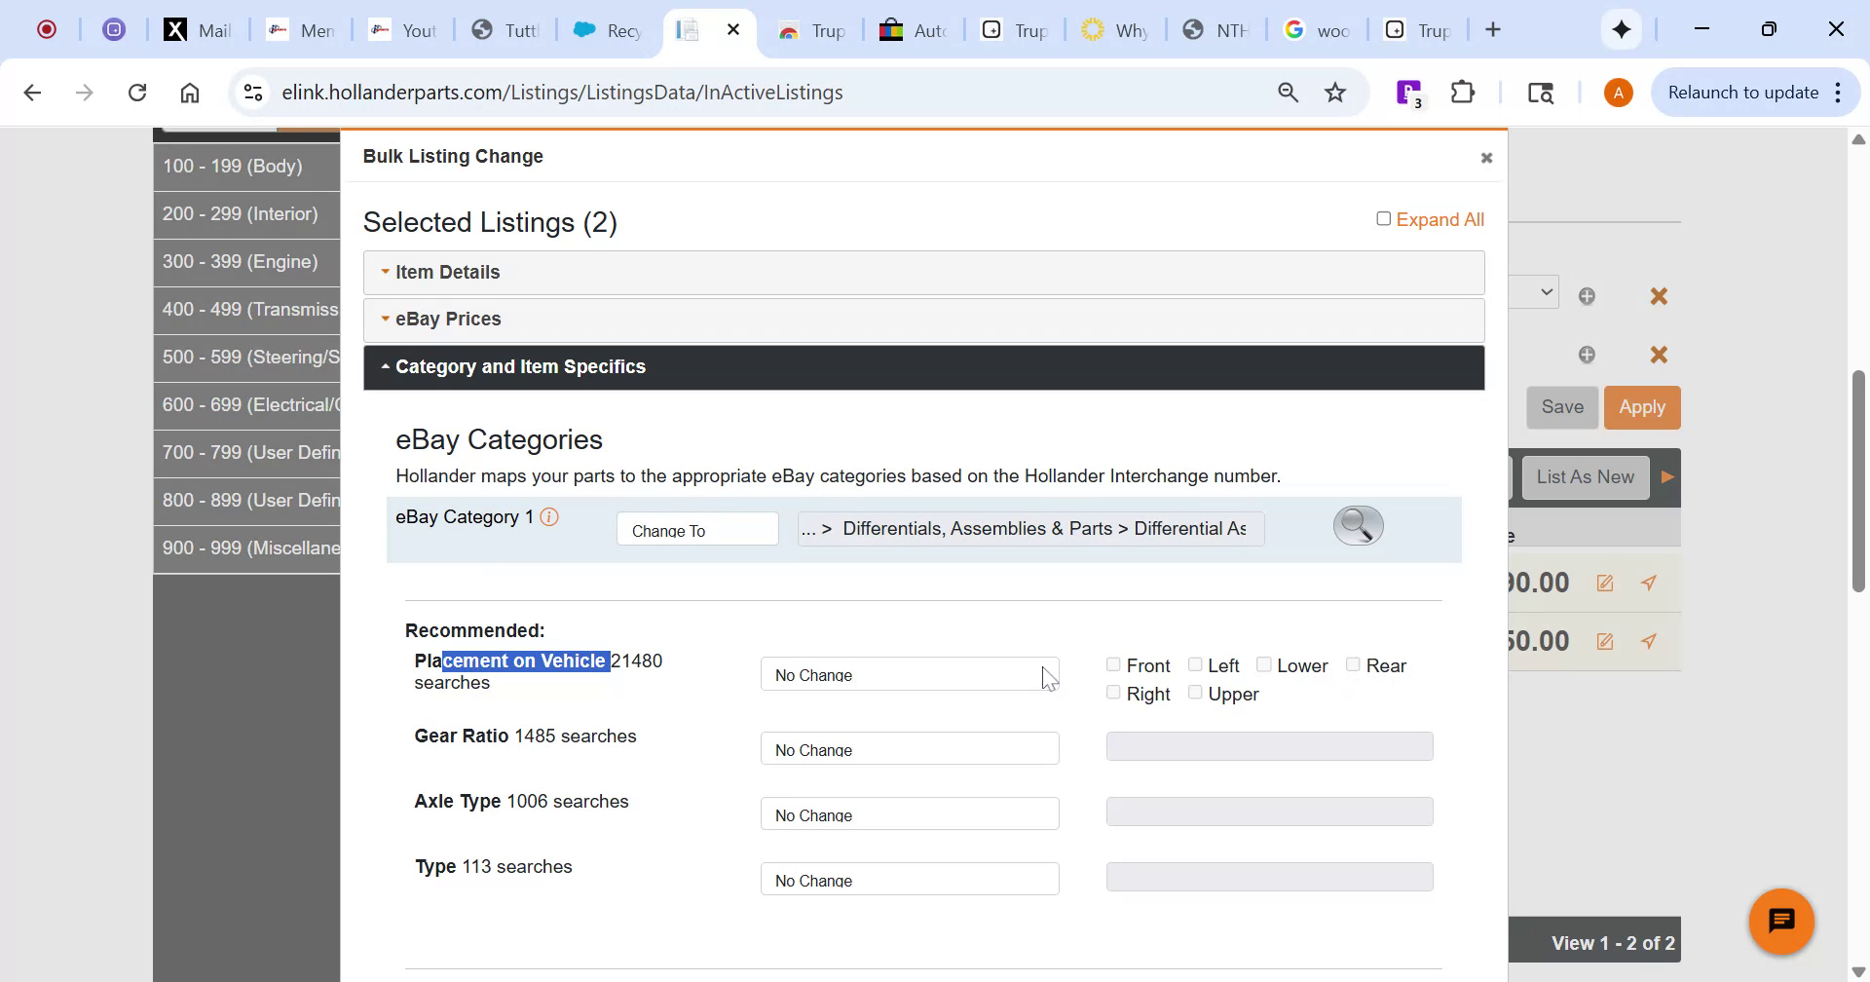Open the orange chat support bubble

tap(1780, 921)
